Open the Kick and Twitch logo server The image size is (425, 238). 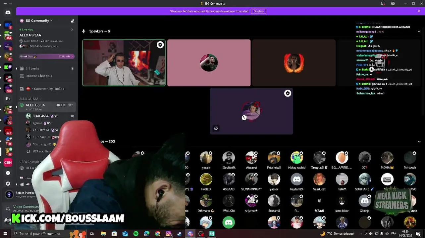click(x=8, y=67)
